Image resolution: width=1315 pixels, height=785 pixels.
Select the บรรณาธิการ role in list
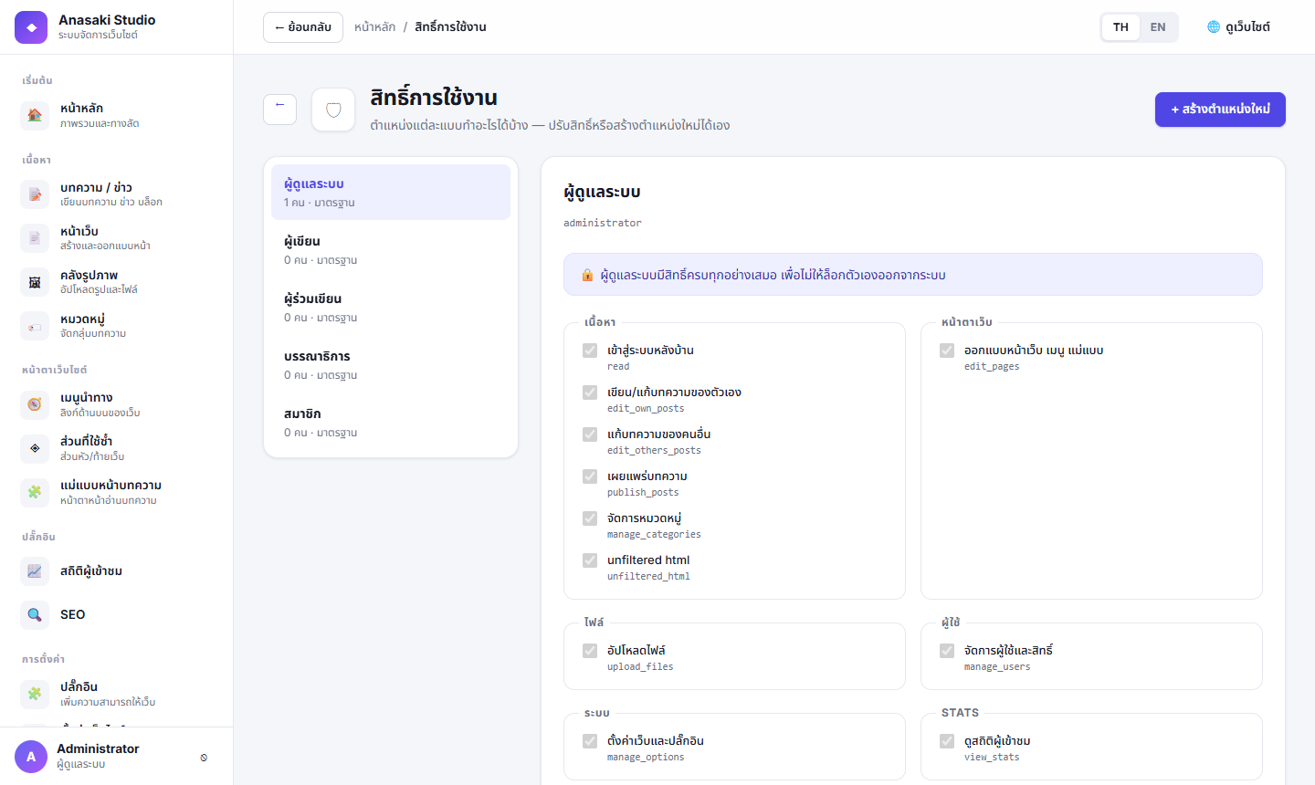391,365
